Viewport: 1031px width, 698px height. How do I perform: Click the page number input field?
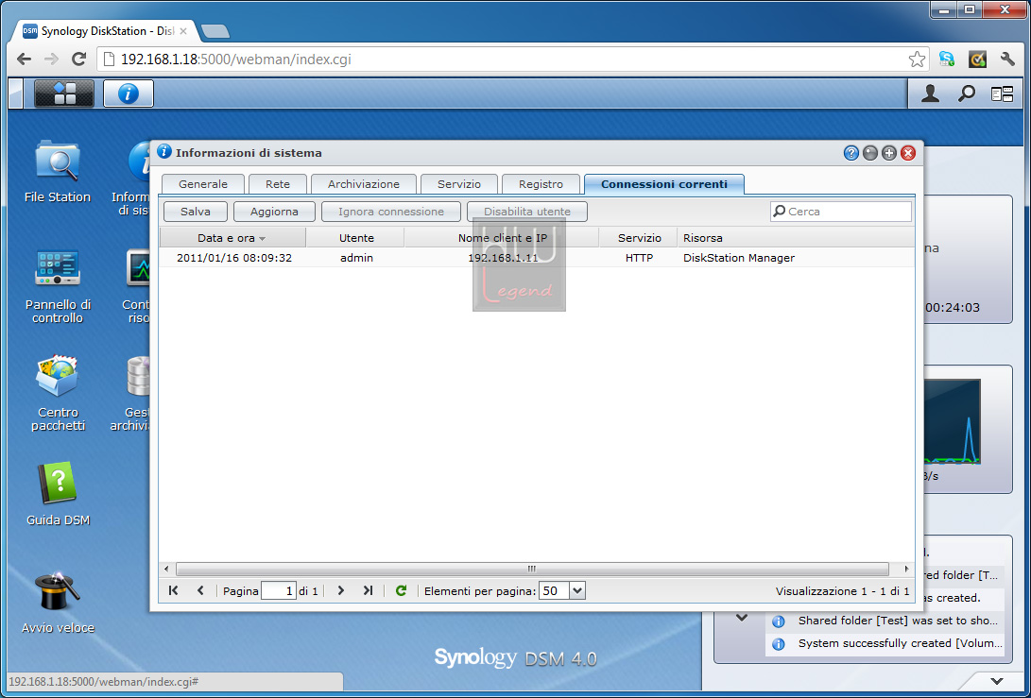click(x=279, y=590)
